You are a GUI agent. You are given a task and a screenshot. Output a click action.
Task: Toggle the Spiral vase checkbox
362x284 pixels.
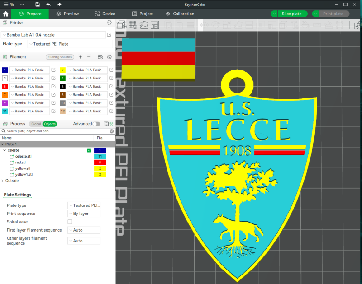click(x=70, y=222)
